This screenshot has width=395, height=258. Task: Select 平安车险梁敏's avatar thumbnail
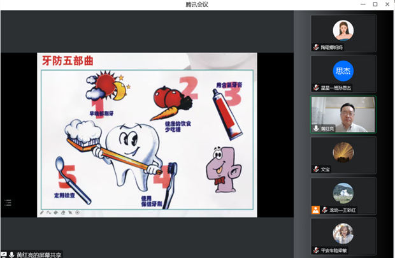(343, 234)
